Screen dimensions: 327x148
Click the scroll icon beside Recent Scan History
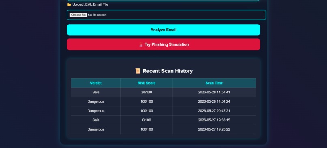point(138,71)
